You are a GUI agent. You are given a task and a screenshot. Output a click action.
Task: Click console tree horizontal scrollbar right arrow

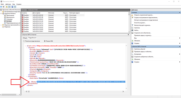(x=19, y=95)
